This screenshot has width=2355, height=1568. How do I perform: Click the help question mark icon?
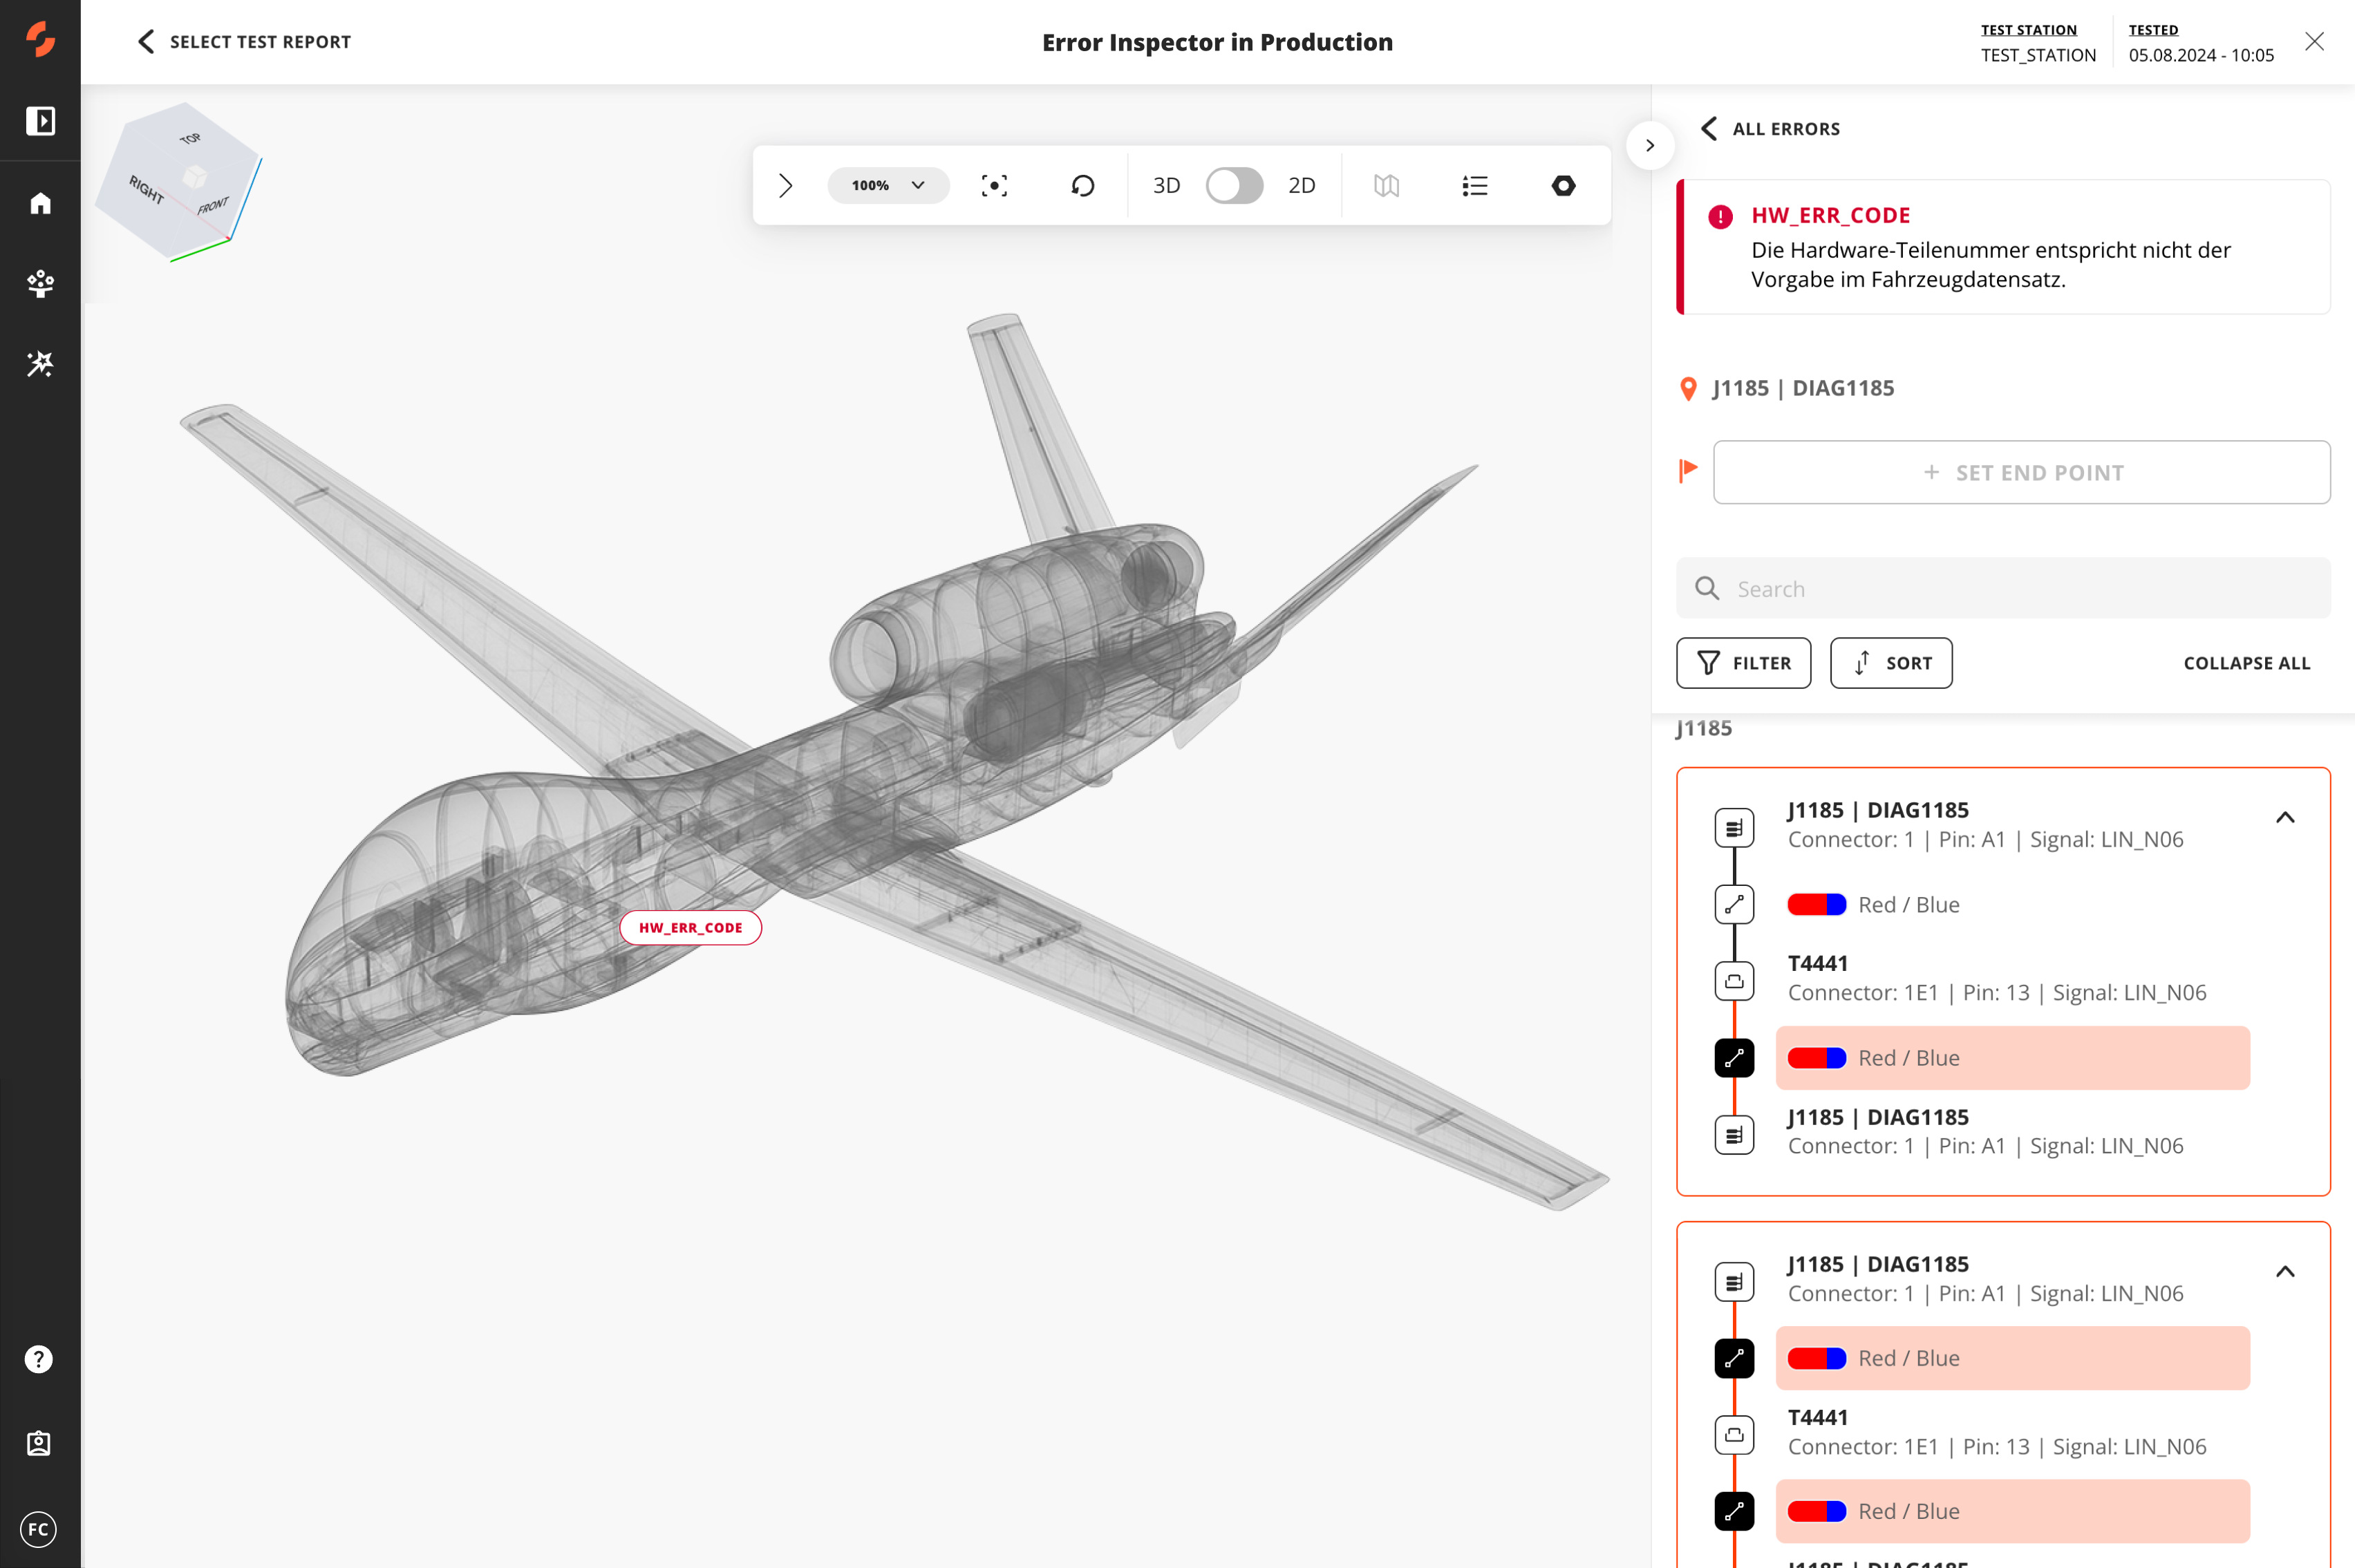pyautogui.click(x=39, y=1359)
